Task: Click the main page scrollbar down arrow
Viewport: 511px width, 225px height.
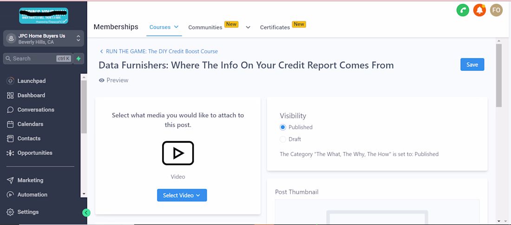Action: pos(498,221)
